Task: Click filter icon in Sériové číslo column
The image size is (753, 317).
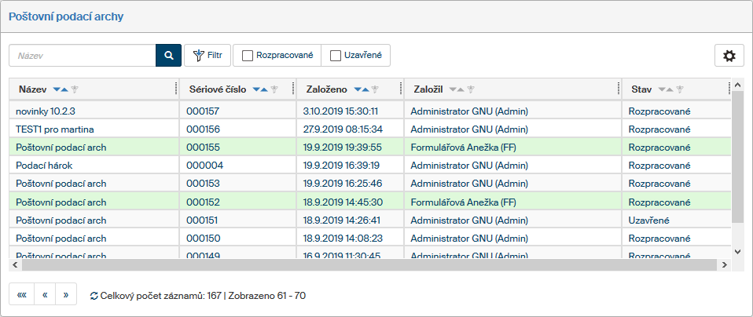Action: pos(274,89)
